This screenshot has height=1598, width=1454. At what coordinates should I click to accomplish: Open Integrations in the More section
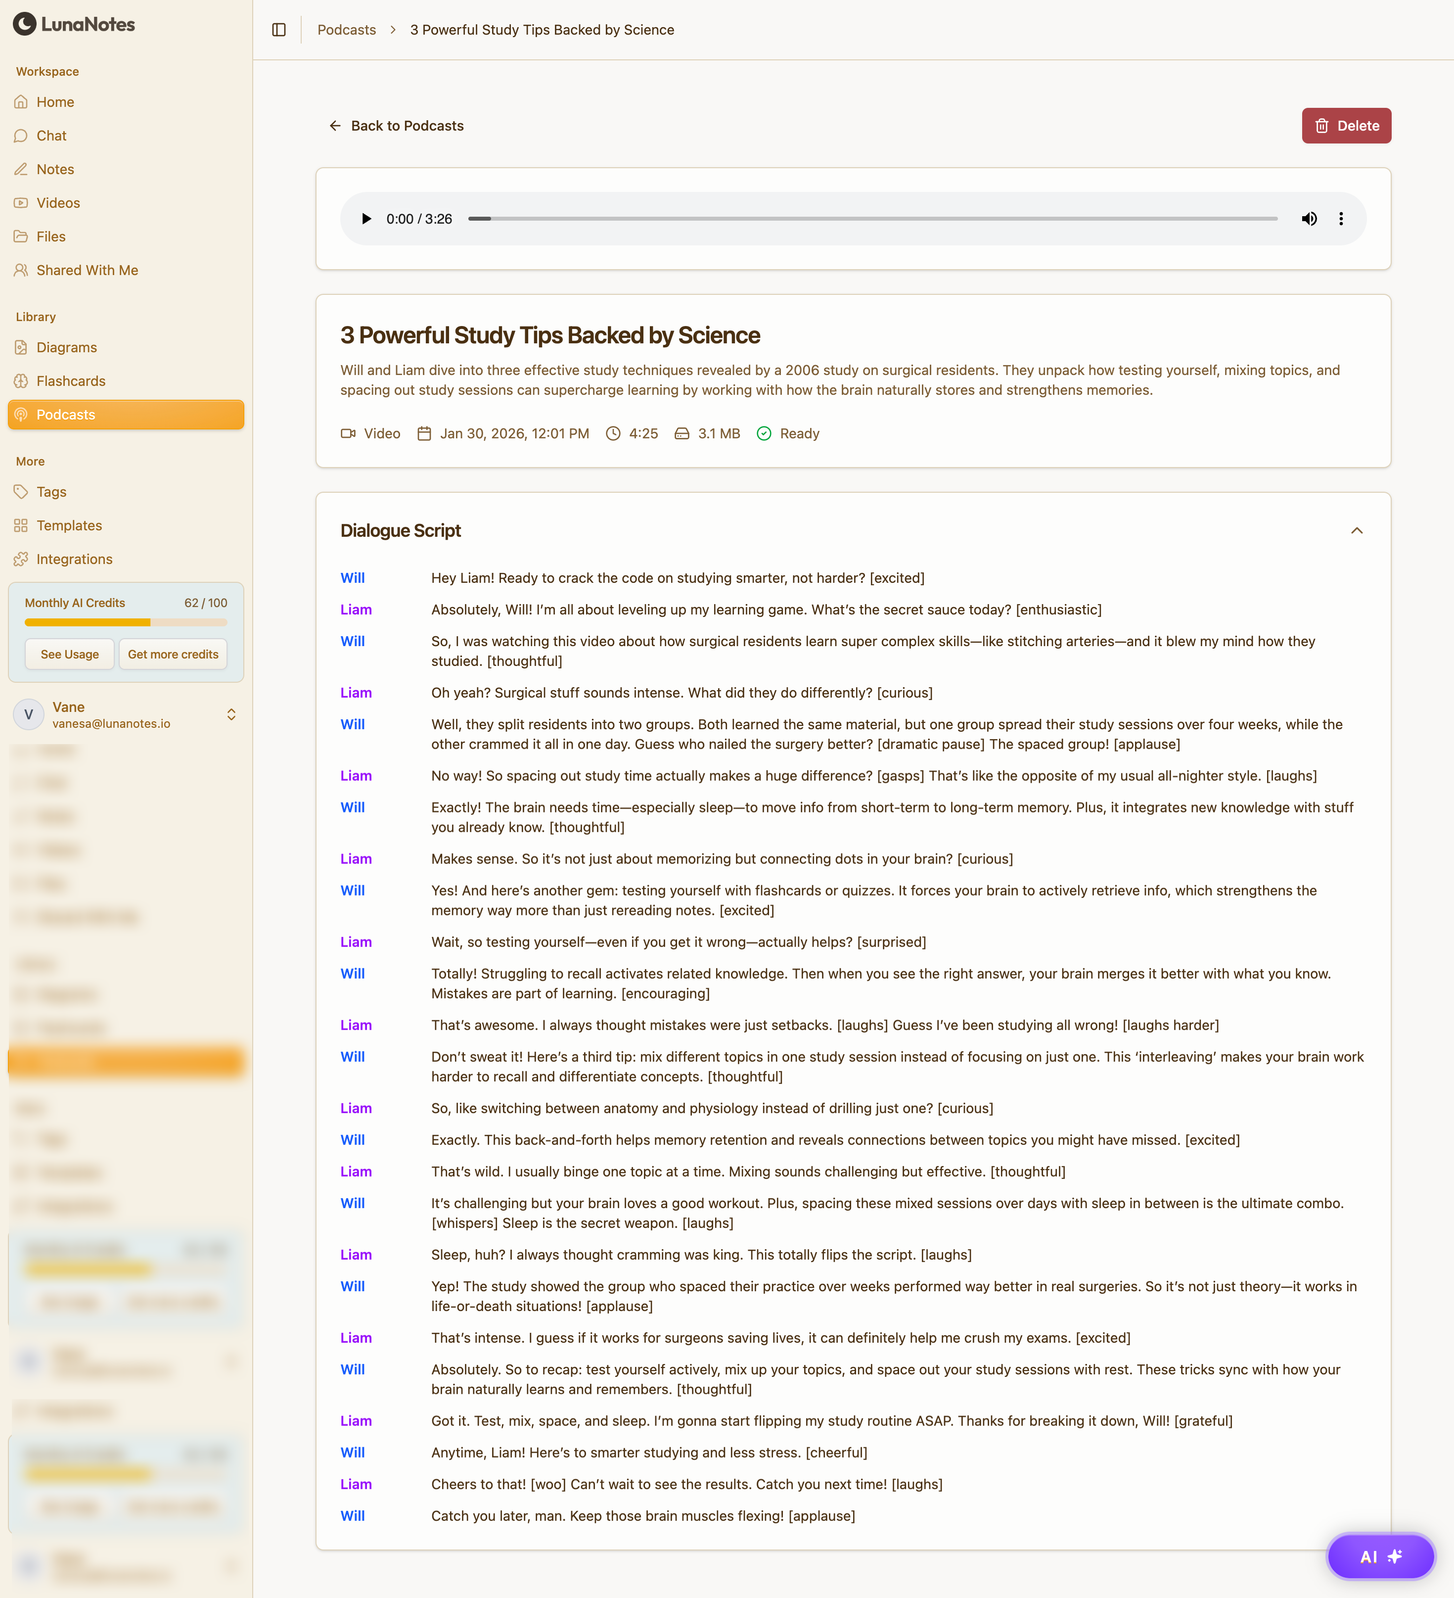coord(75,559)
